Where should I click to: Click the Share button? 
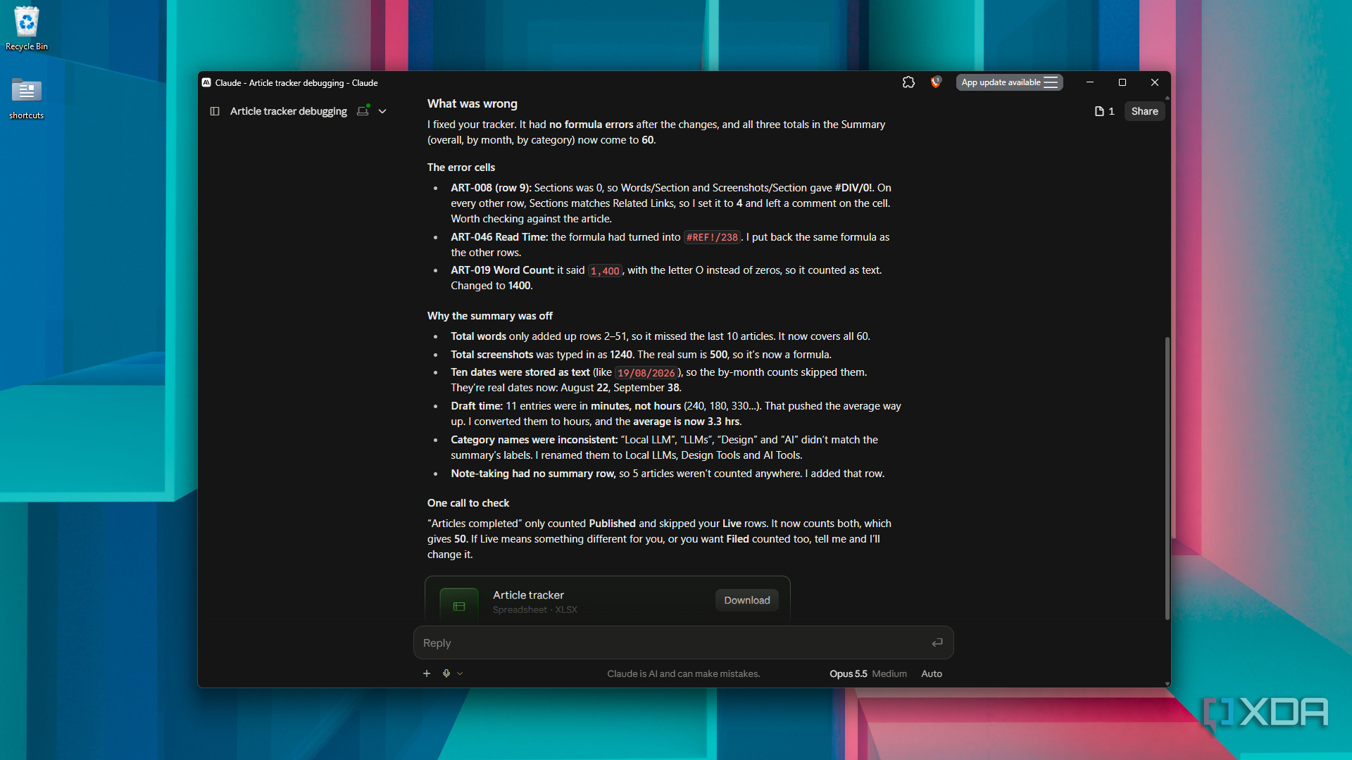coord(1144,111)
